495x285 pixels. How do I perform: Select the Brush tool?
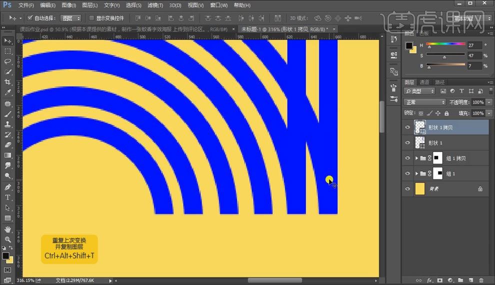point(7,114)
